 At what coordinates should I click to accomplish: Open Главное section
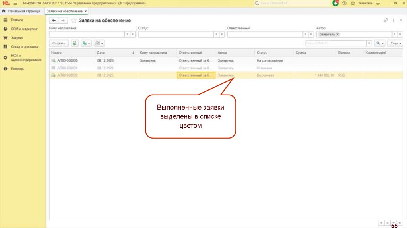[x=17, y=20]
